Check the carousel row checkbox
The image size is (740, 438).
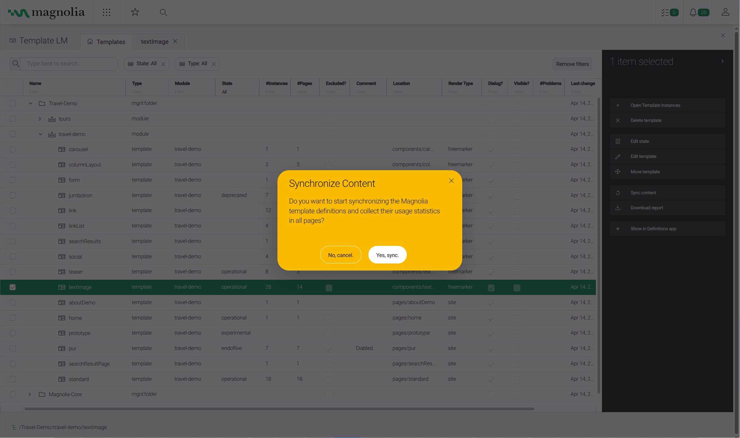point(13,149)
